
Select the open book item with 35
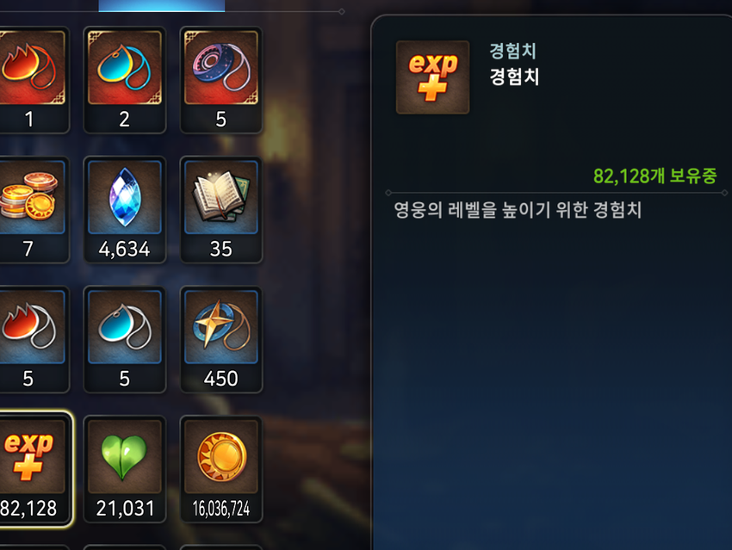point(221,209)
